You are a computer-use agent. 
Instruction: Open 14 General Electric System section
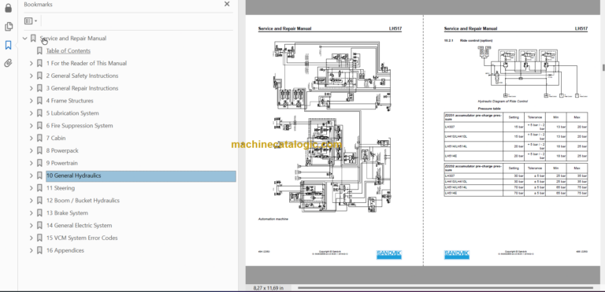click(79, 225)
